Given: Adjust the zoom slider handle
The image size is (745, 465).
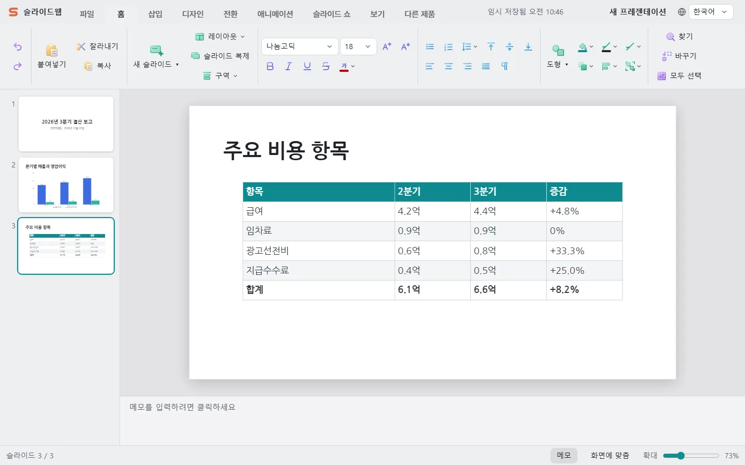Looking at the screenshot, I should click(x=681, y=456).
